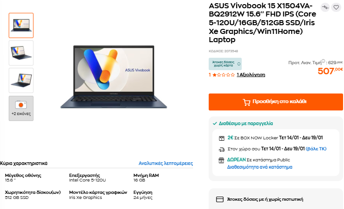344x209 pixels.
Task: Click the home delivery truck icon
Action: tap(222, 149)
